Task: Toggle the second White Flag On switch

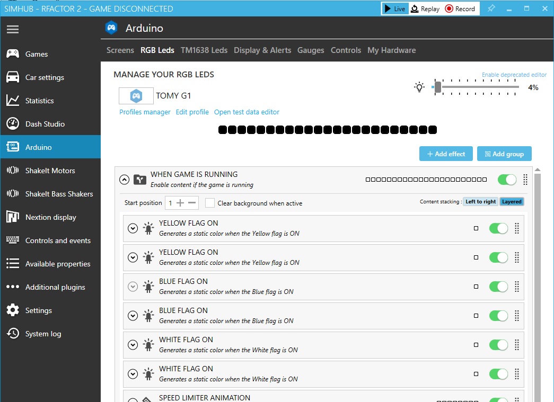Action: pyautogui.click(x=498, y=374)
